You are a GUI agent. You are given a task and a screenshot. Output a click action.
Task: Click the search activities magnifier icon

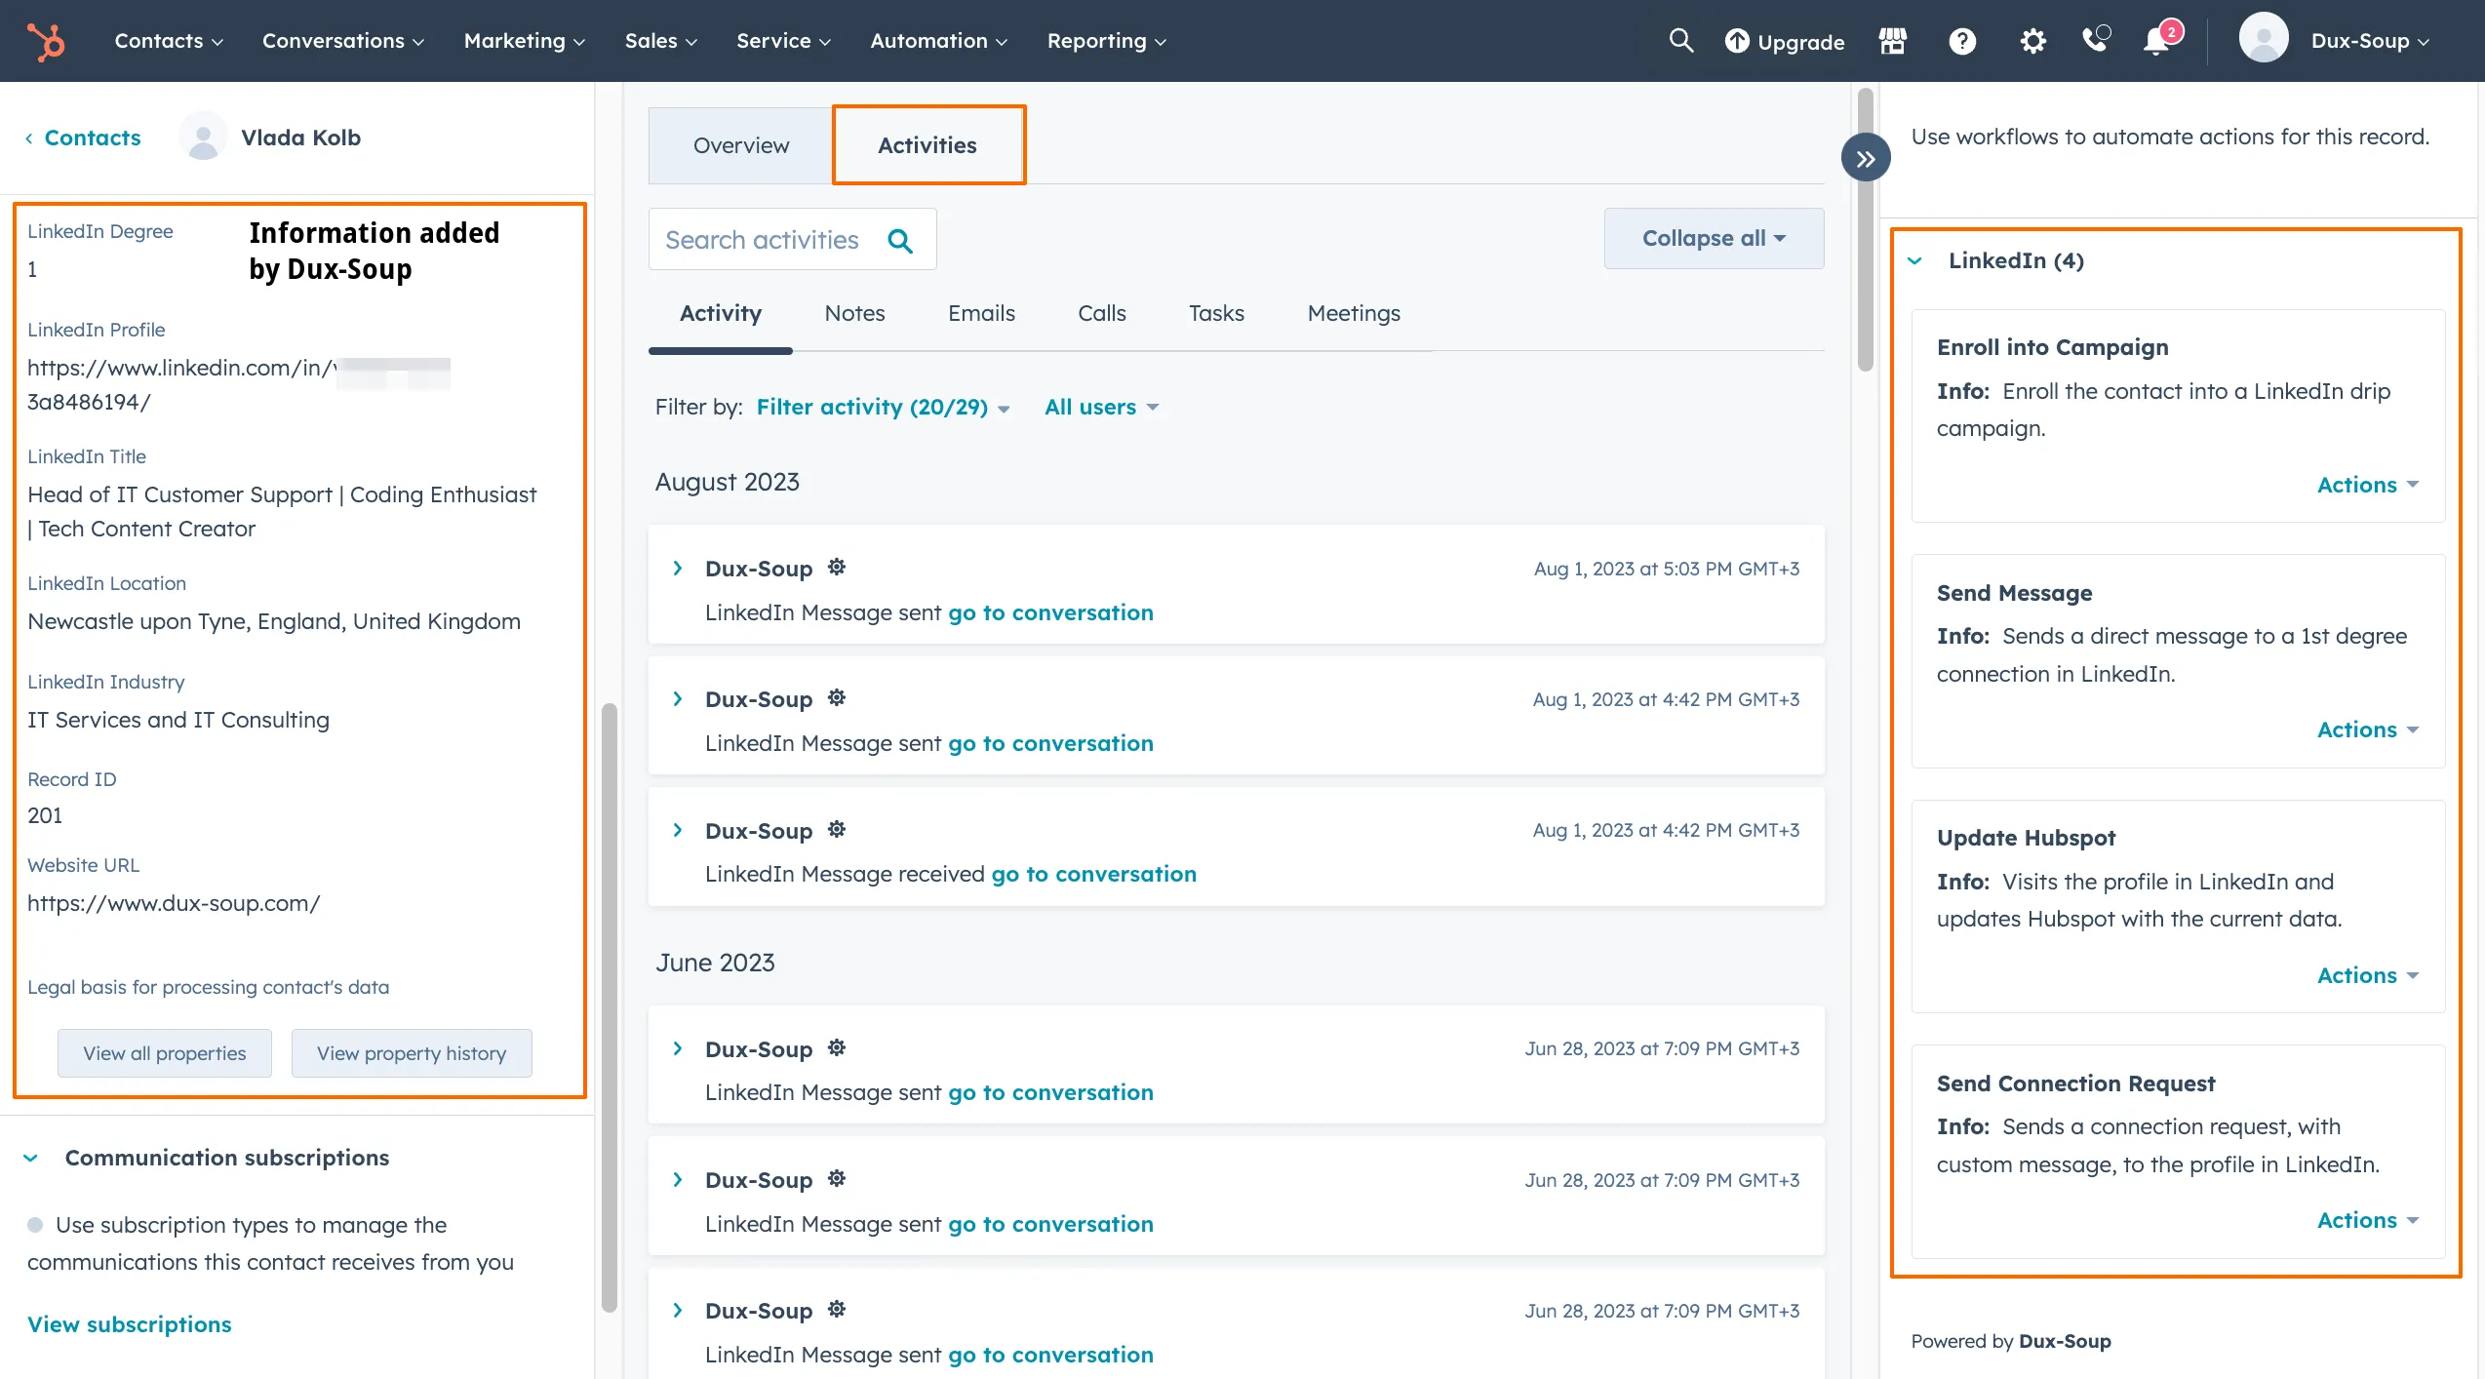point(900,240)
